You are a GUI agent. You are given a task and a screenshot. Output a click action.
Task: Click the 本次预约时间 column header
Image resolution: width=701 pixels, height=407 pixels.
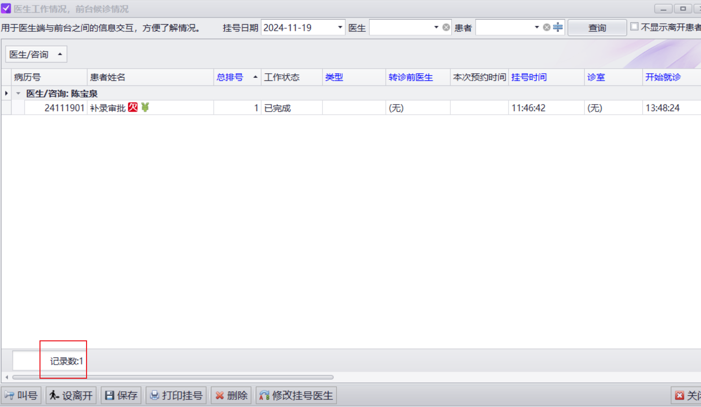click(479, 77)
